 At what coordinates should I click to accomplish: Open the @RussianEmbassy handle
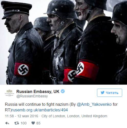click(32, 96)
